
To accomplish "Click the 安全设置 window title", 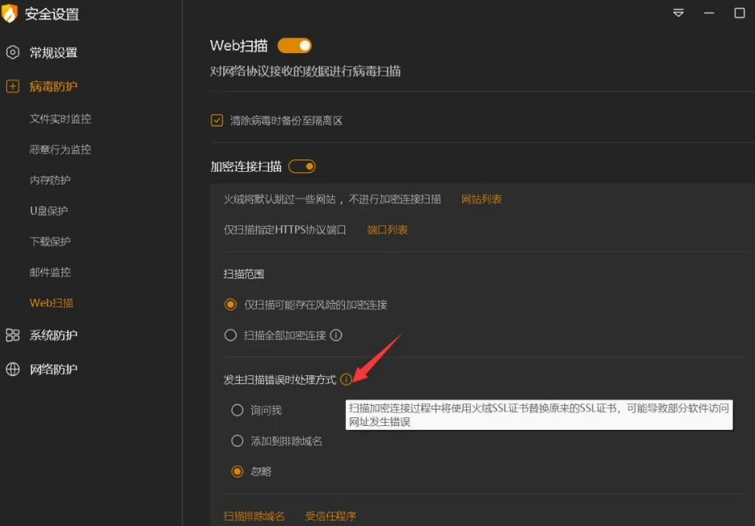I will tap(52, 14).
